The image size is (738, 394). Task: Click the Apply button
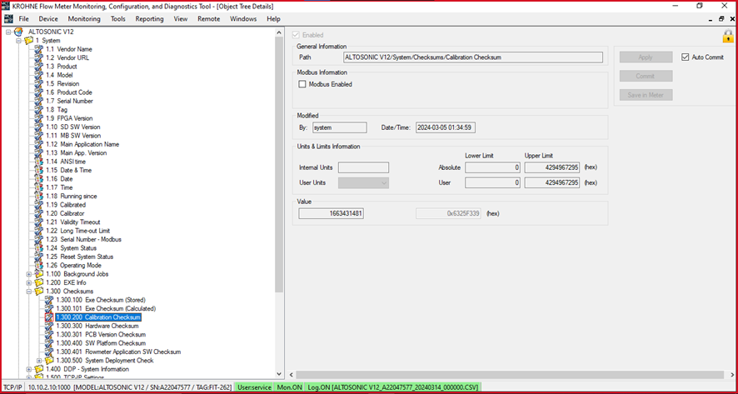(646, 57)
